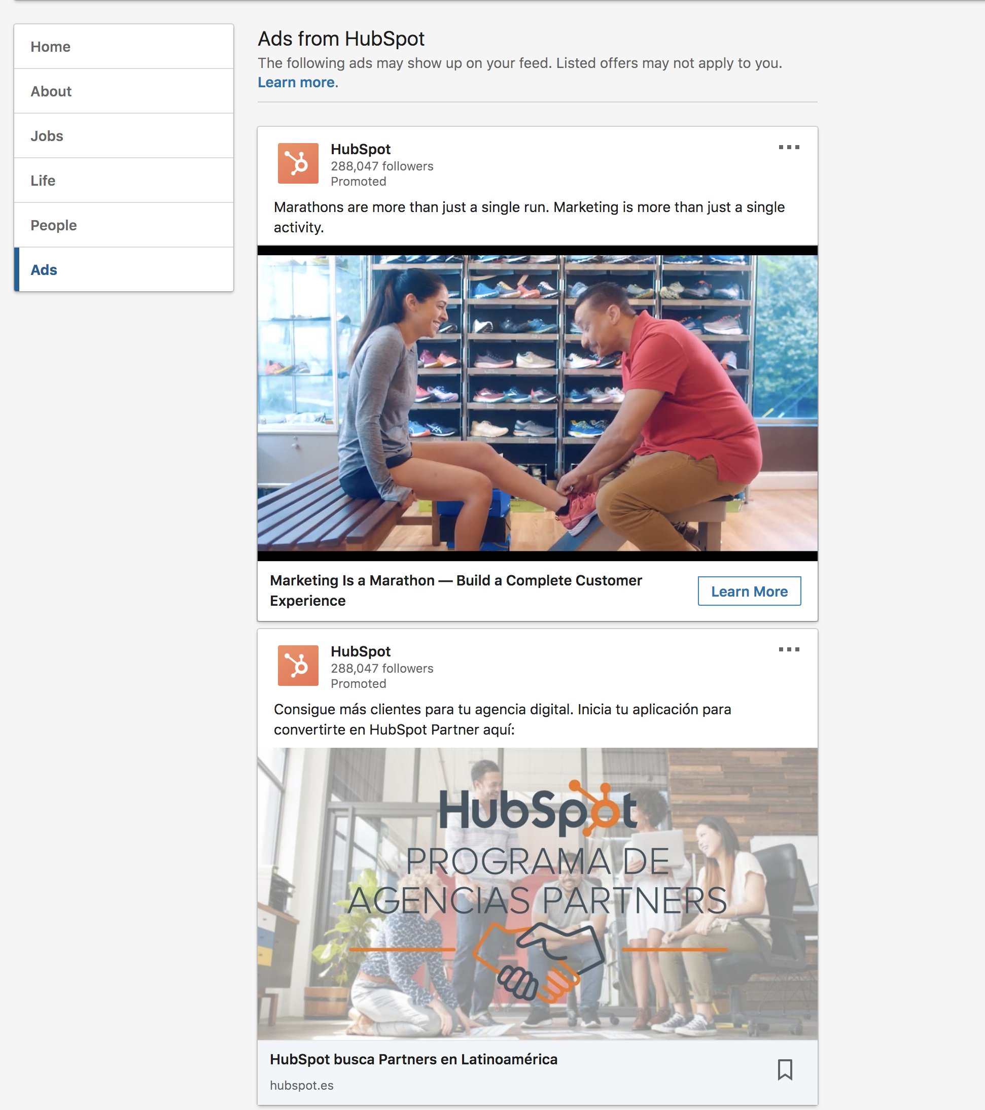
Task: Open the Programa de Agencias Partners image
Action: tap(538, 894)
